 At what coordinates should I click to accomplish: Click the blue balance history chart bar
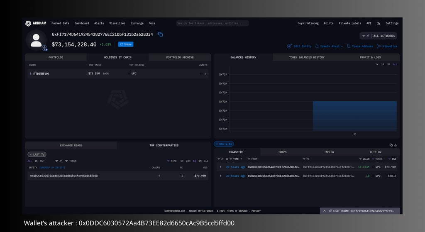355,116
